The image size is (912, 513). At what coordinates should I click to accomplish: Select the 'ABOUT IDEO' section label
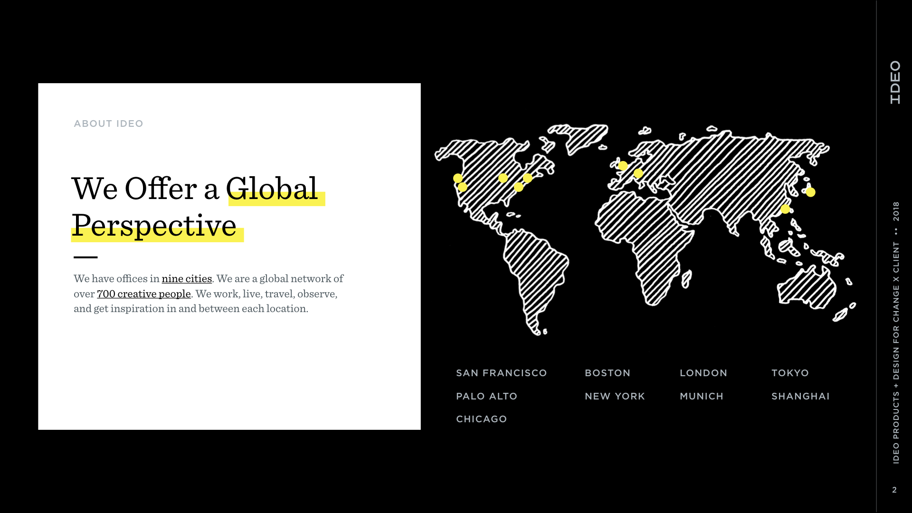(x=108, y=123)
